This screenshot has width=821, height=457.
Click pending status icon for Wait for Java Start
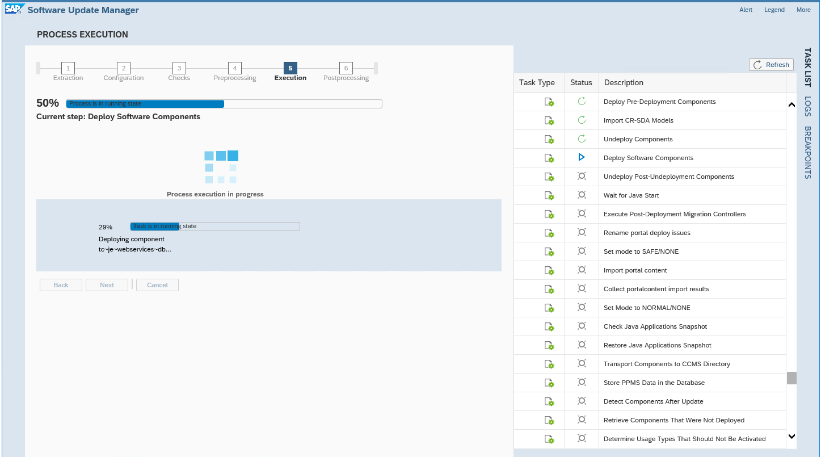click(582, 195)
